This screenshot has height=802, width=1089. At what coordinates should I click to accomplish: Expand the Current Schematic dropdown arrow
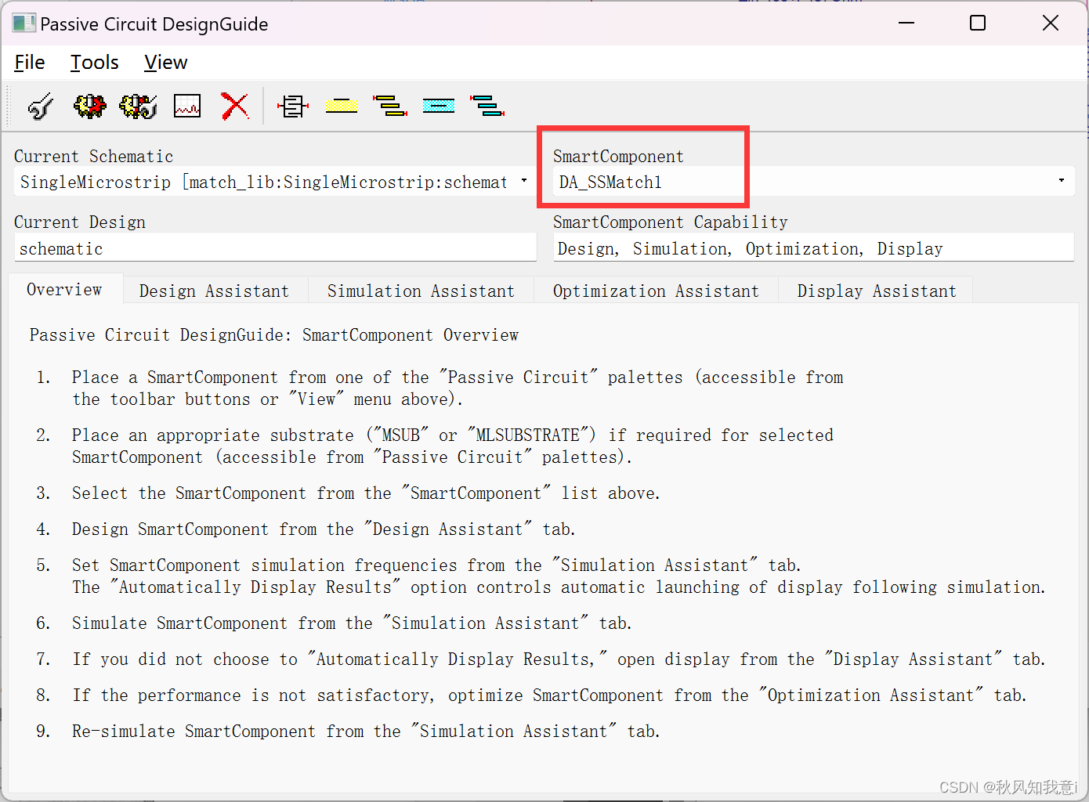[x=524, y=182]
